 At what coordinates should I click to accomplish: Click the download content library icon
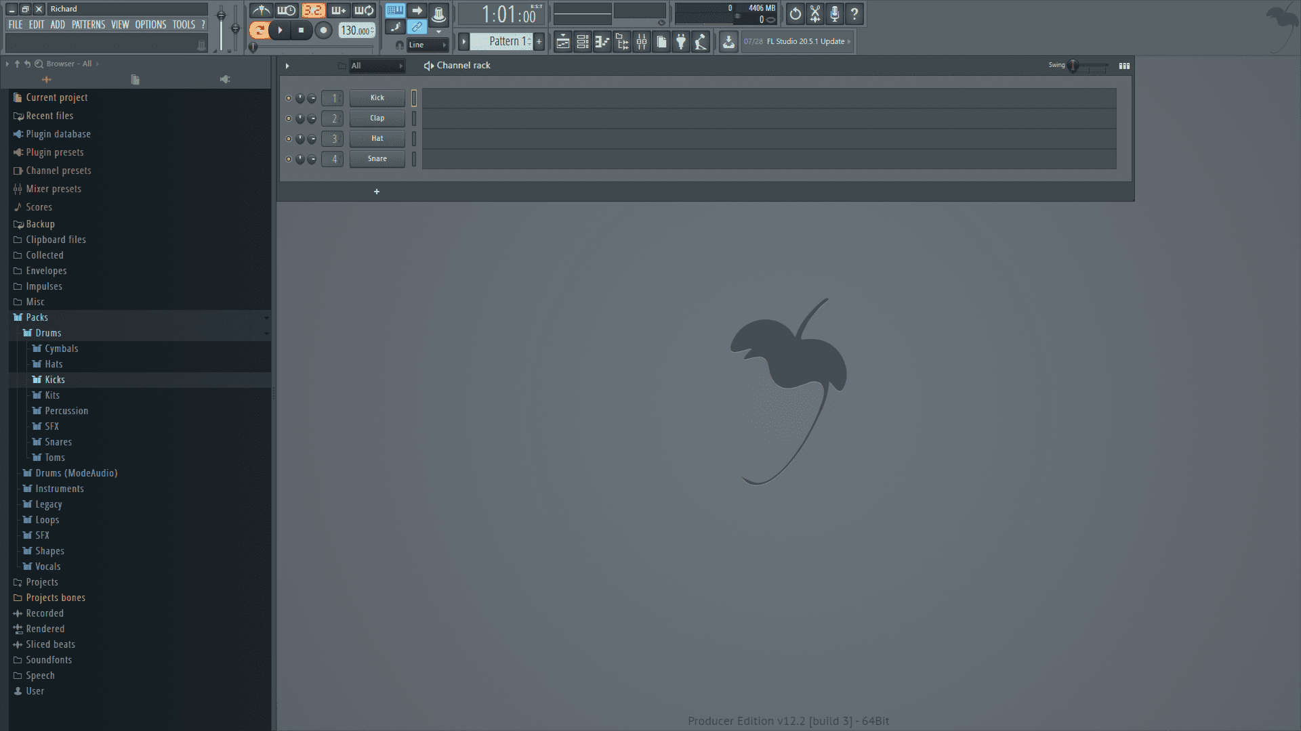728,42
